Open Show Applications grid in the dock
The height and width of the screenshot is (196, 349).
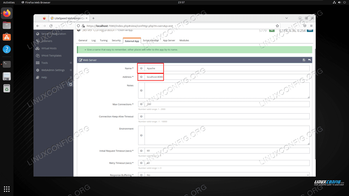(x=7, y=189)
